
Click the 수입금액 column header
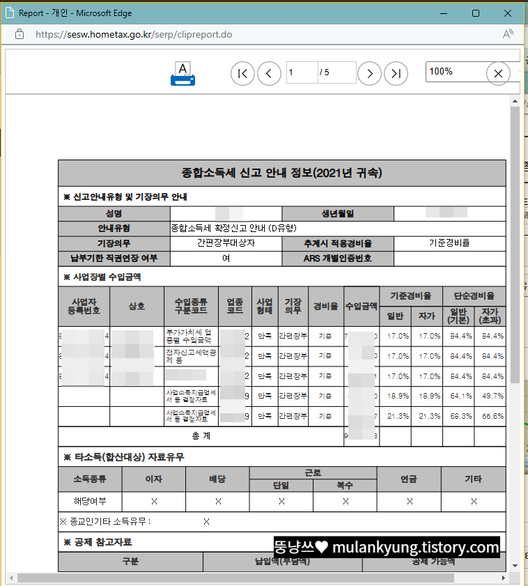(362, 307)
